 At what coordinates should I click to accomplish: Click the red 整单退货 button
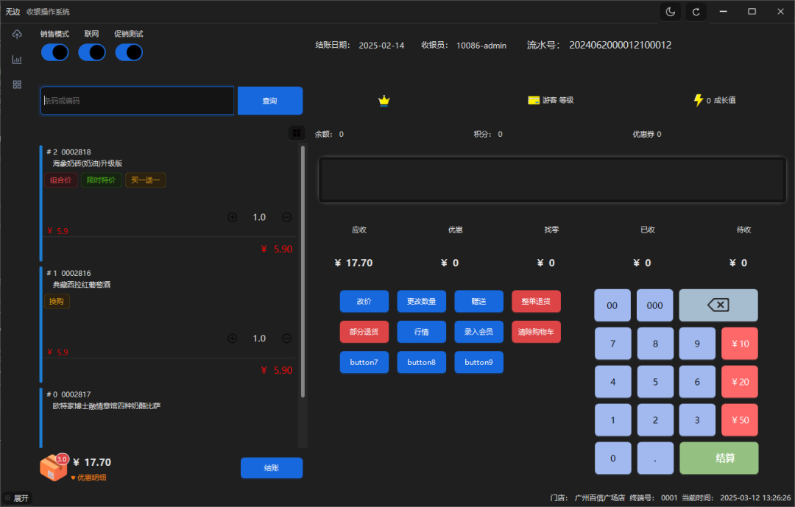pos(536,301)
